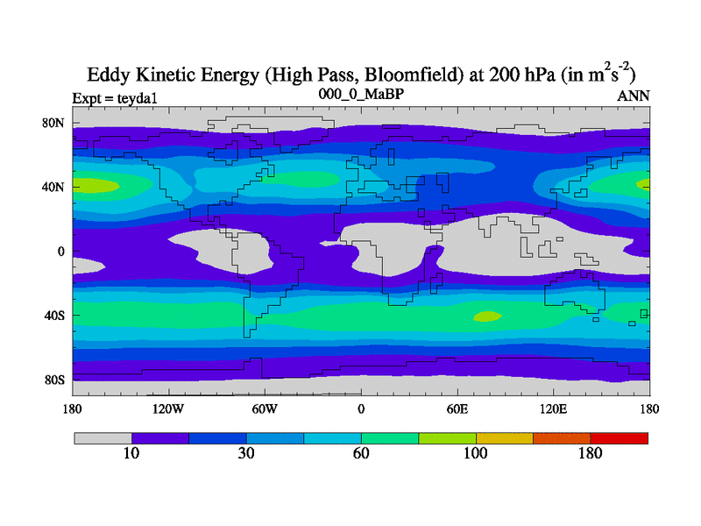Click the gray colorbar swatch below 10
Screen dimensions: 701x526
coord(103,437)
